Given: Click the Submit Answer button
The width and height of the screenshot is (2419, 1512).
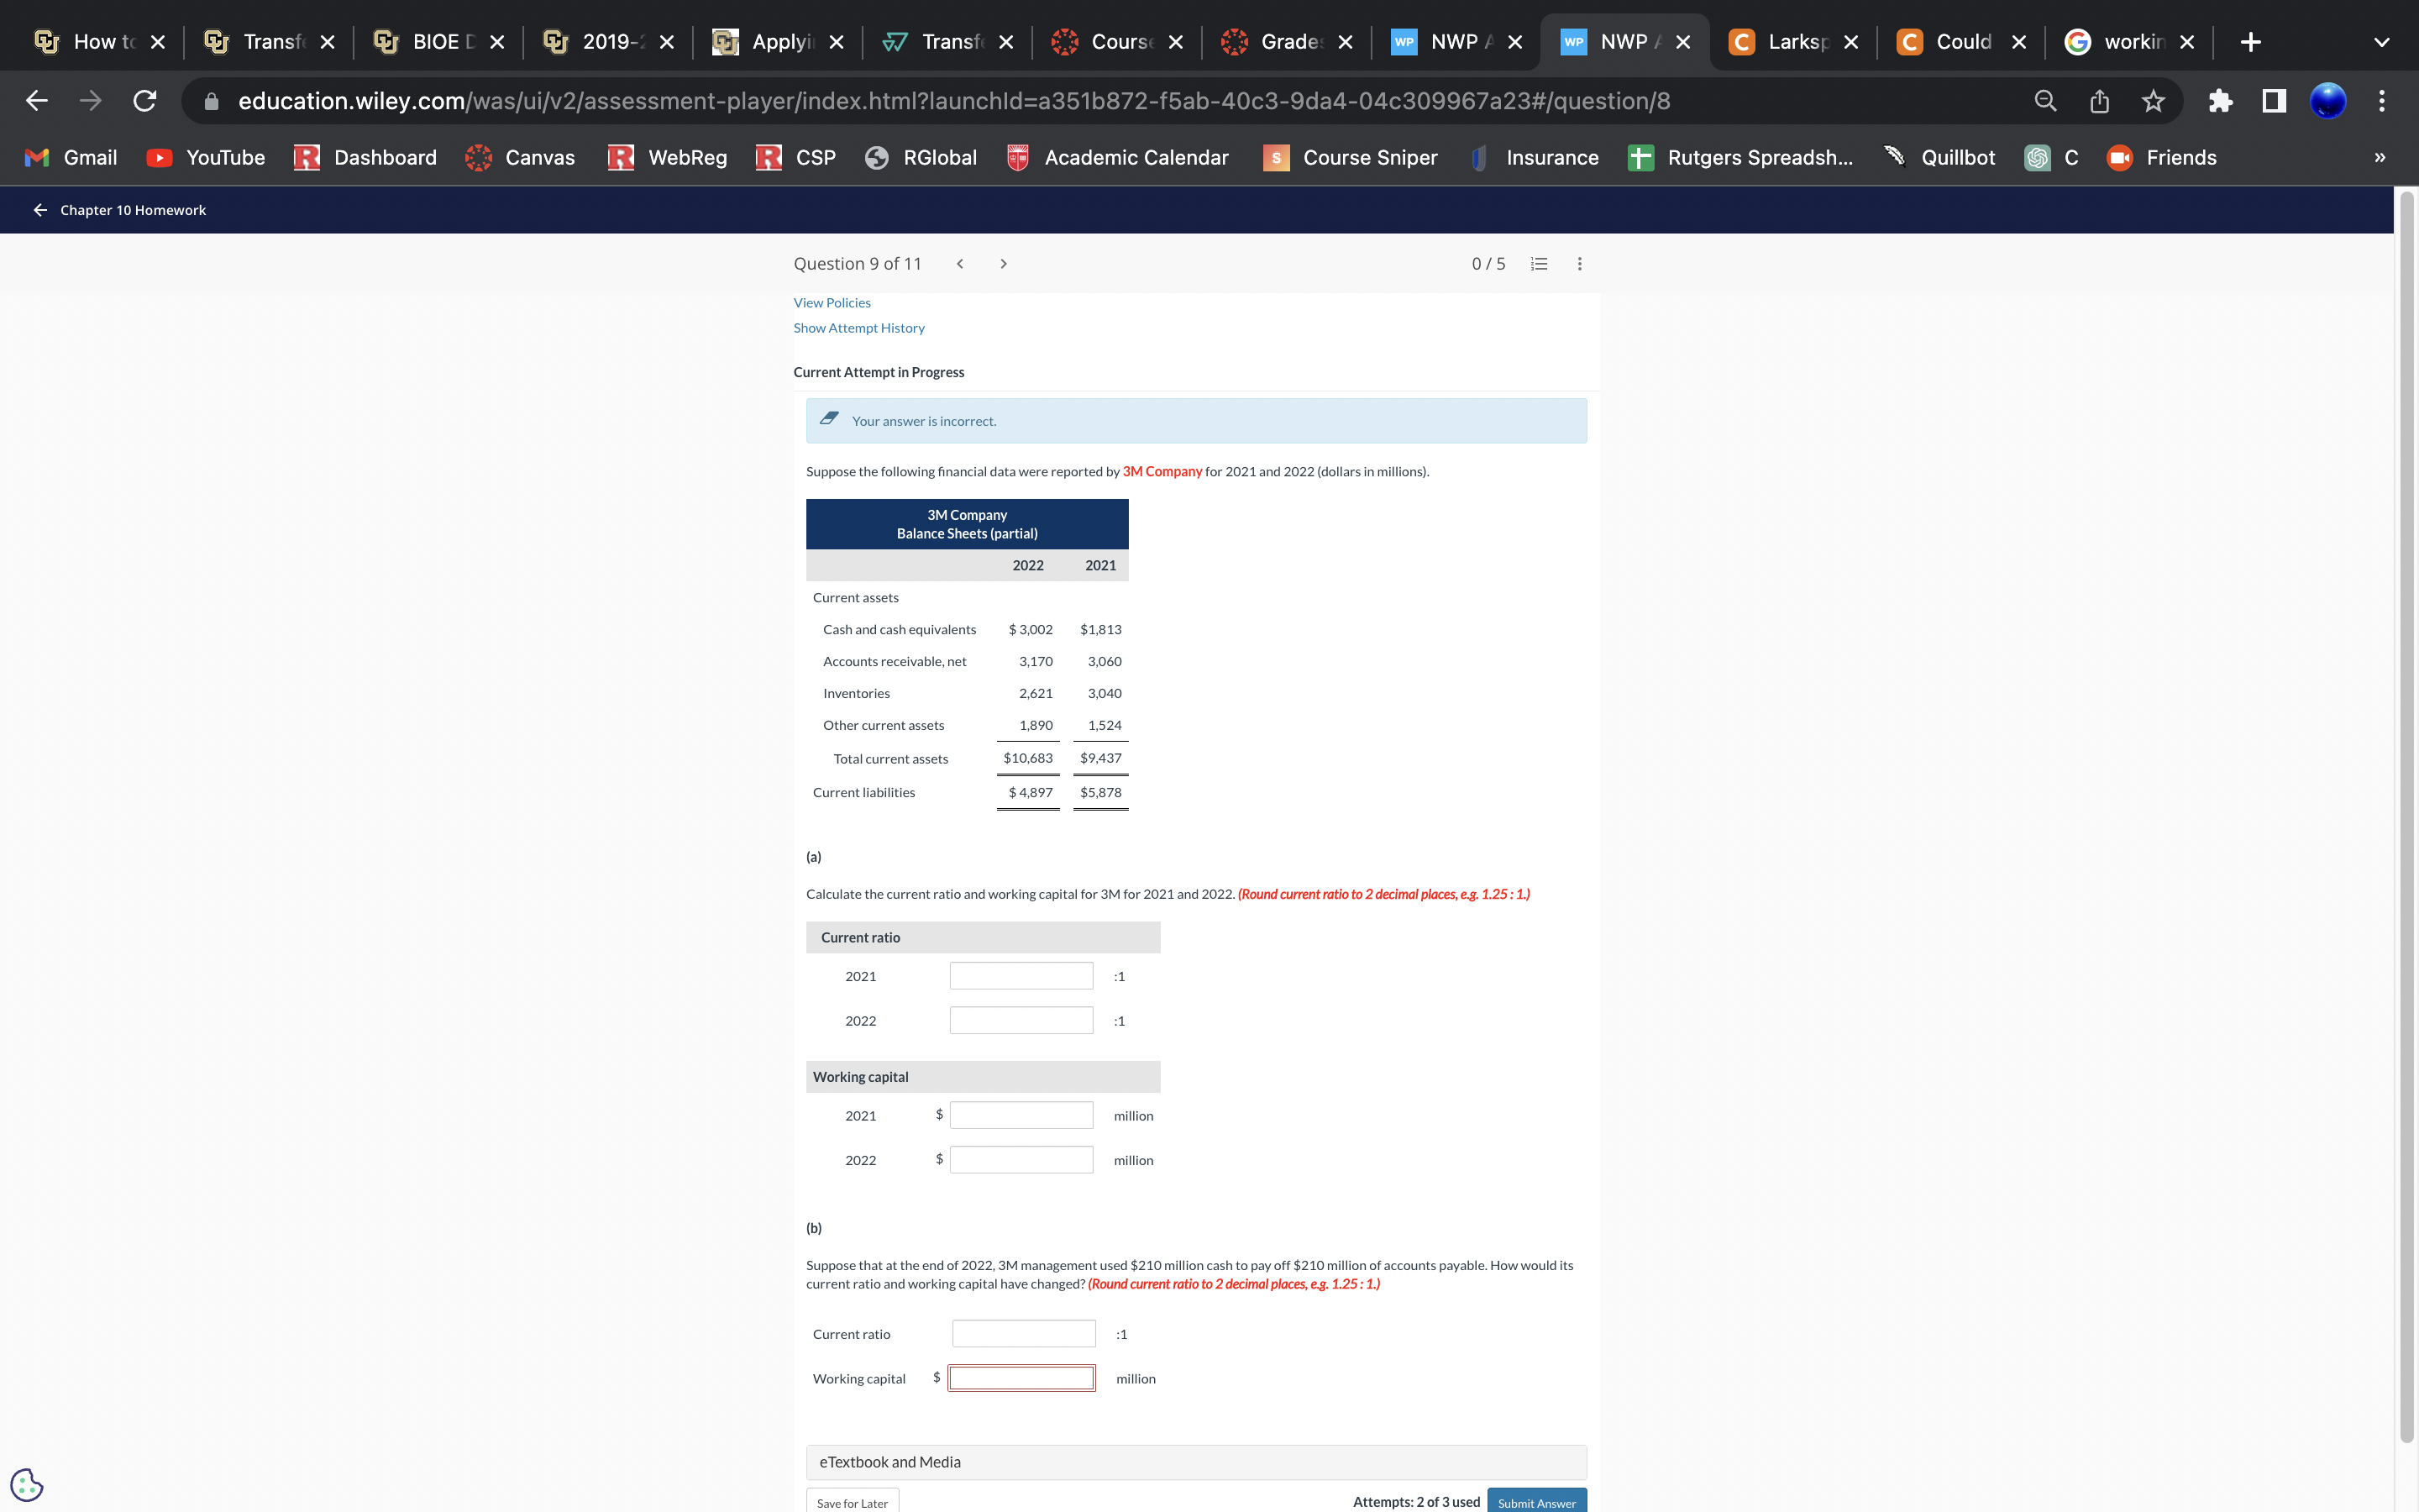Looking at the screenshot, I should pos(1535,1502).
